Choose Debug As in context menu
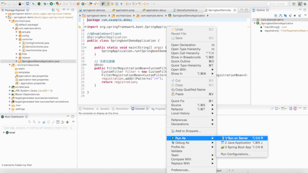Screen dimensions: 308x173 point(191,143)
